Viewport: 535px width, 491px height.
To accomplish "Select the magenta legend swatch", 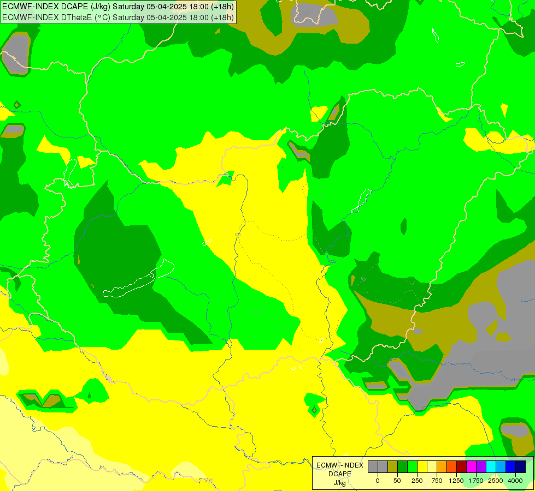I will (x=472, y=467).
